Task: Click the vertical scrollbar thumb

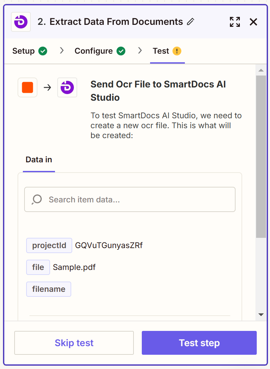Action: pos(261,156)
